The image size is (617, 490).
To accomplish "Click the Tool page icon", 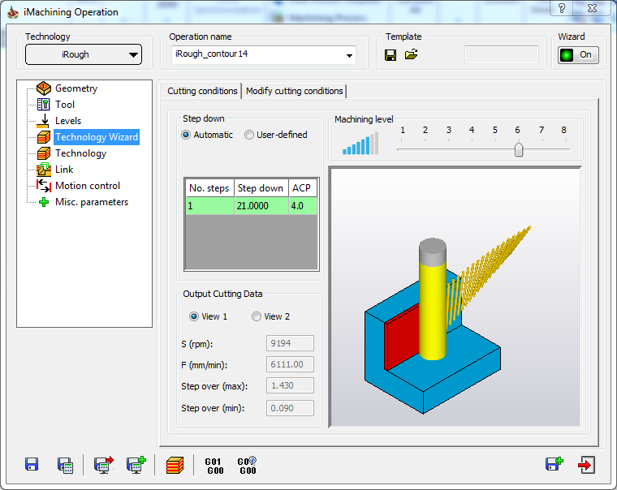I will point(43,104).
